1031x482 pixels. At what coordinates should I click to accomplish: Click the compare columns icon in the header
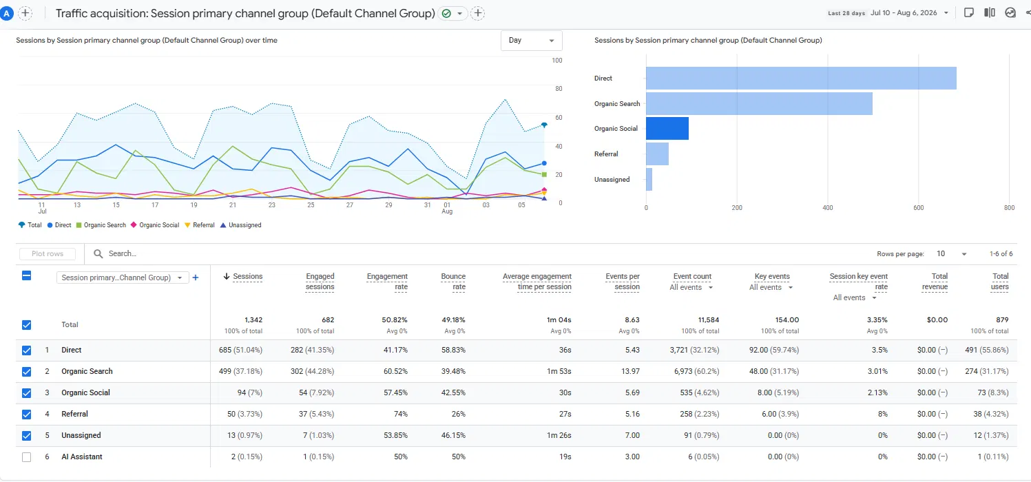tap(990, 12)
